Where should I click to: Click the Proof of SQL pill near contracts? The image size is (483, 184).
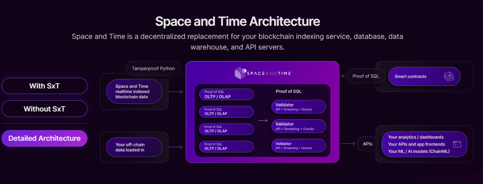coord(366,76)
